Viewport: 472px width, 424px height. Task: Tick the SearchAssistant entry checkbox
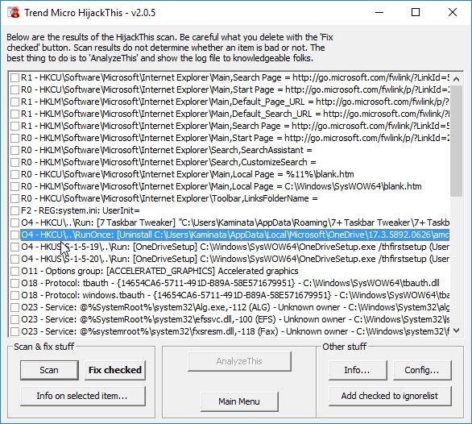point(14,150)
